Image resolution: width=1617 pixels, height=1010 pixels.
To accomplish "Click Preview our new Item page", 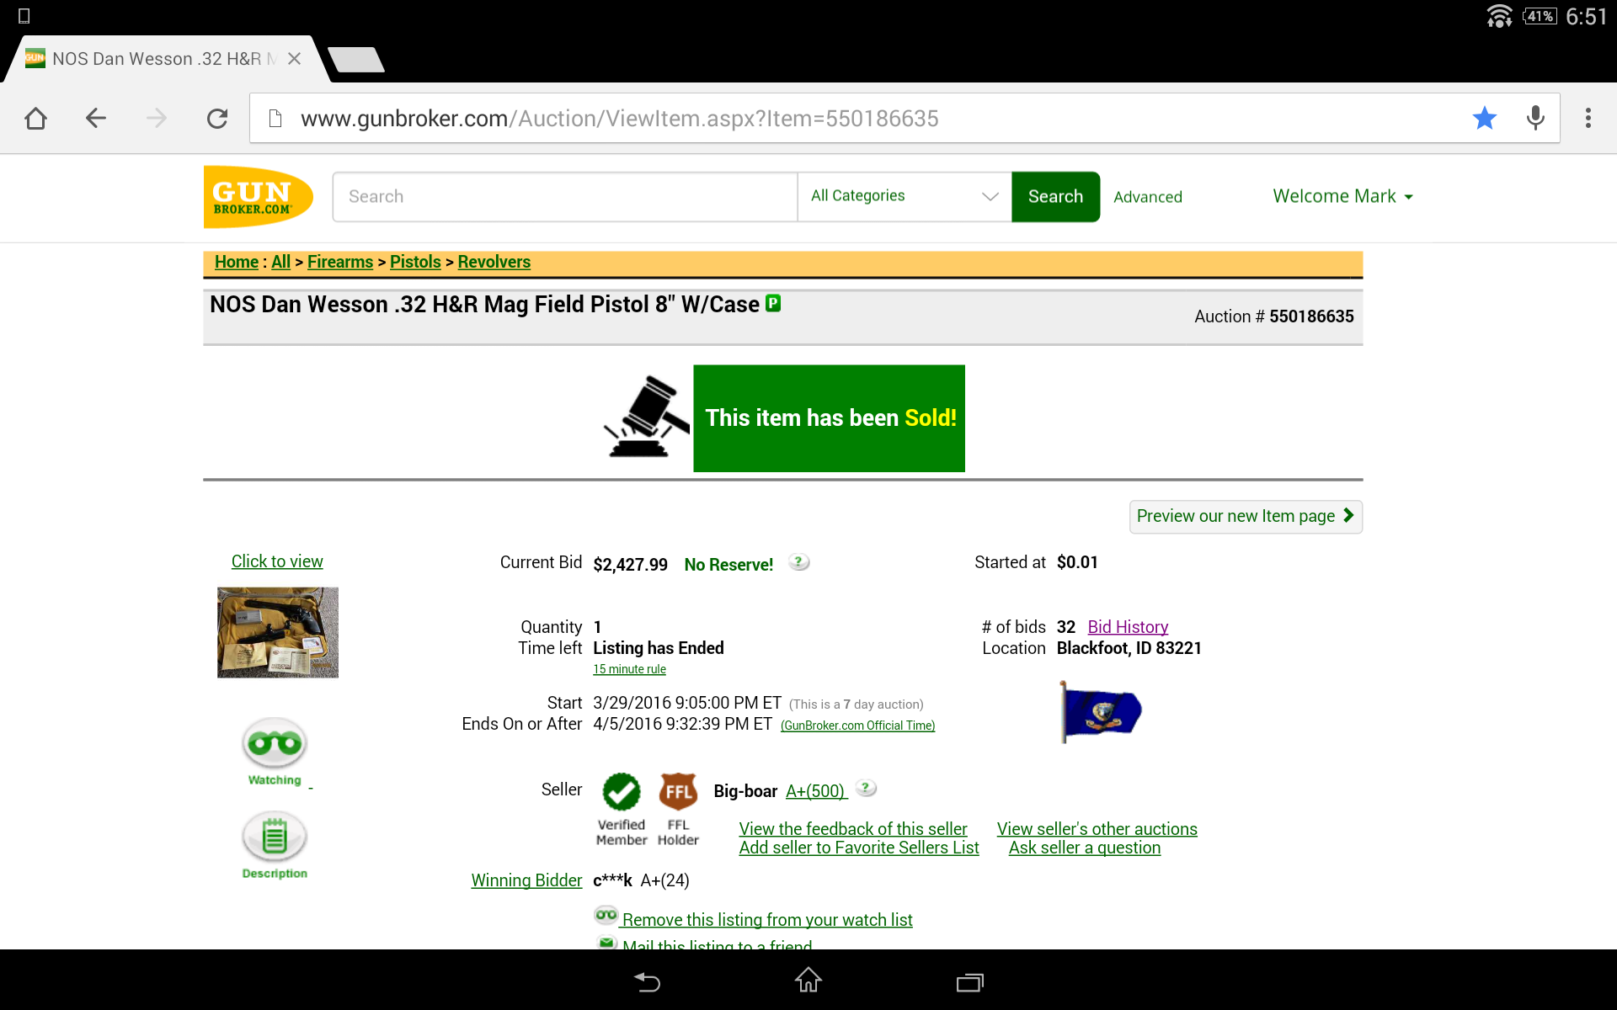I will coord(1246,516).
